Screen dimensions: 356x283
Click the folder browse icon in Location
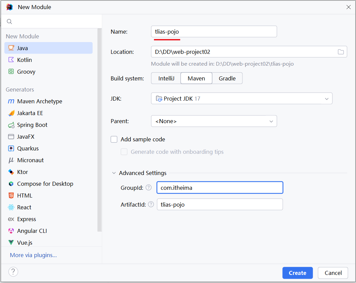click(341, 52)
